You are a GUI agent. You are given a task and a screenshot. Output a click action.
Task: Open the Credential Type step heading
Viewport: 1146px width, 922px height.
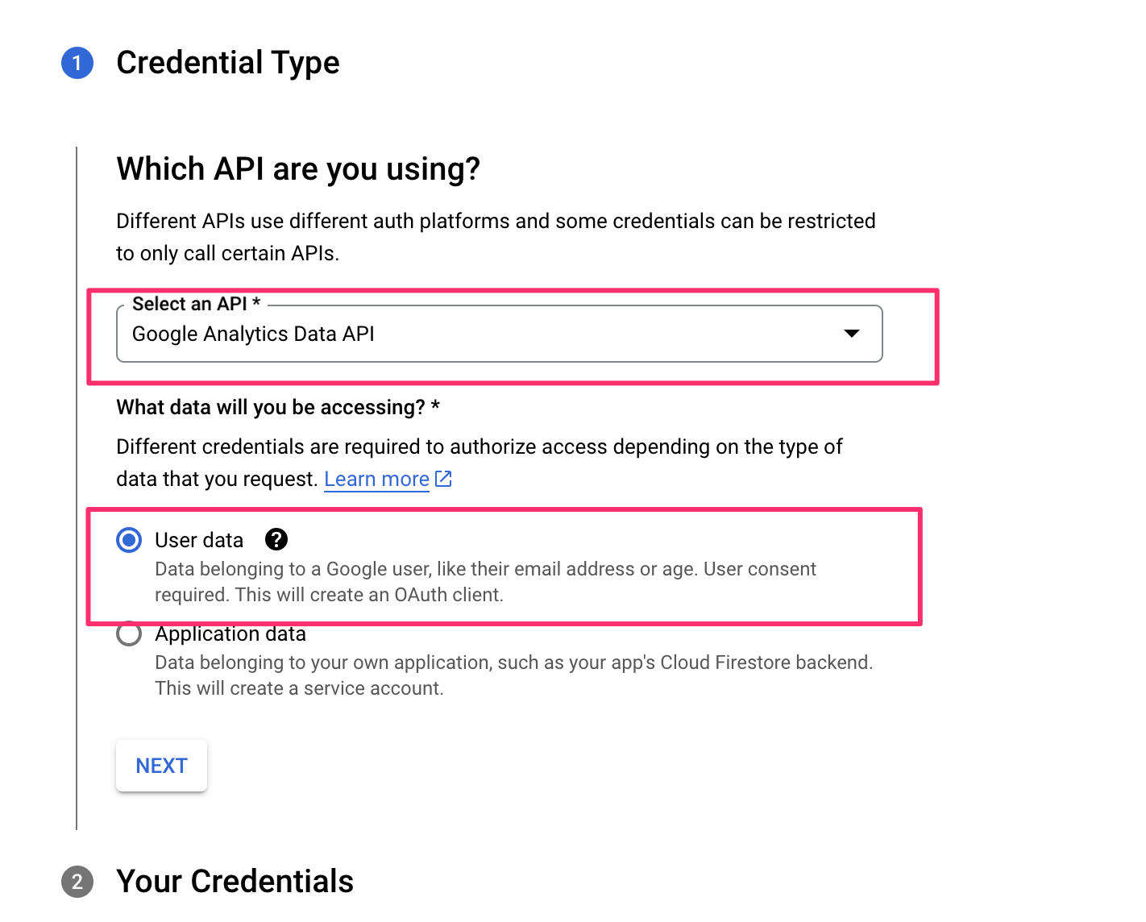(x=228, y=63)
